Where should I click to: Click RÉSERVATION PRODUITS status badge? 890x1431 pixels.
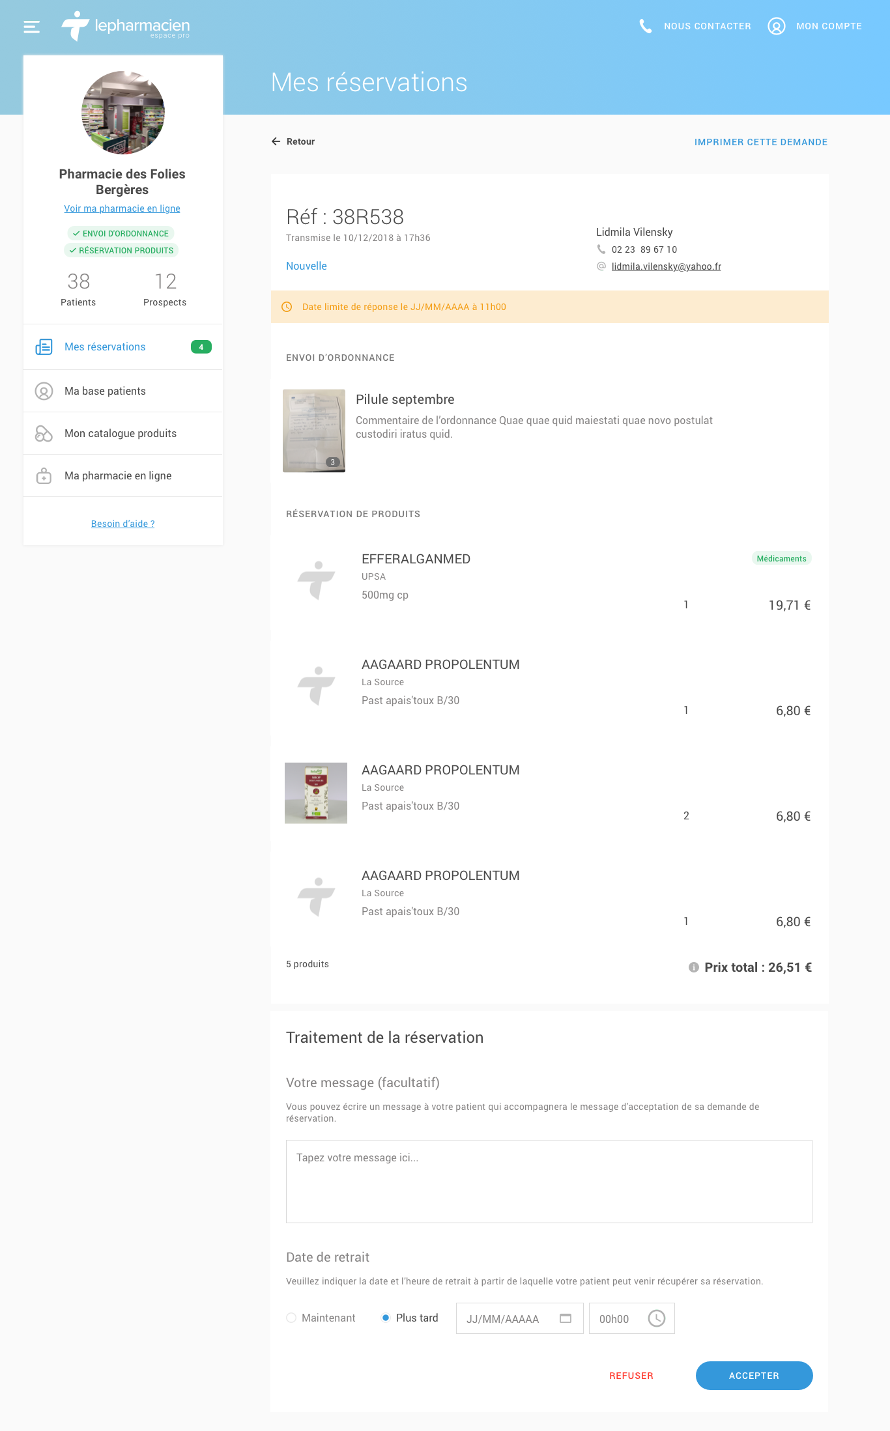pos(121,250)
